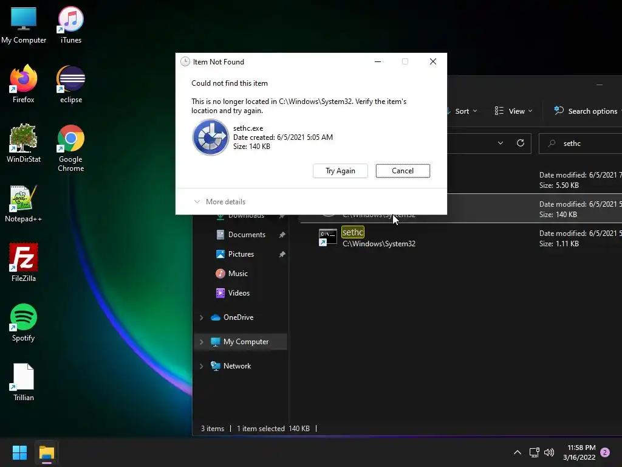
Task: Expand My Computer tree node
Action: pyautogui.click(x=201, y=342)
